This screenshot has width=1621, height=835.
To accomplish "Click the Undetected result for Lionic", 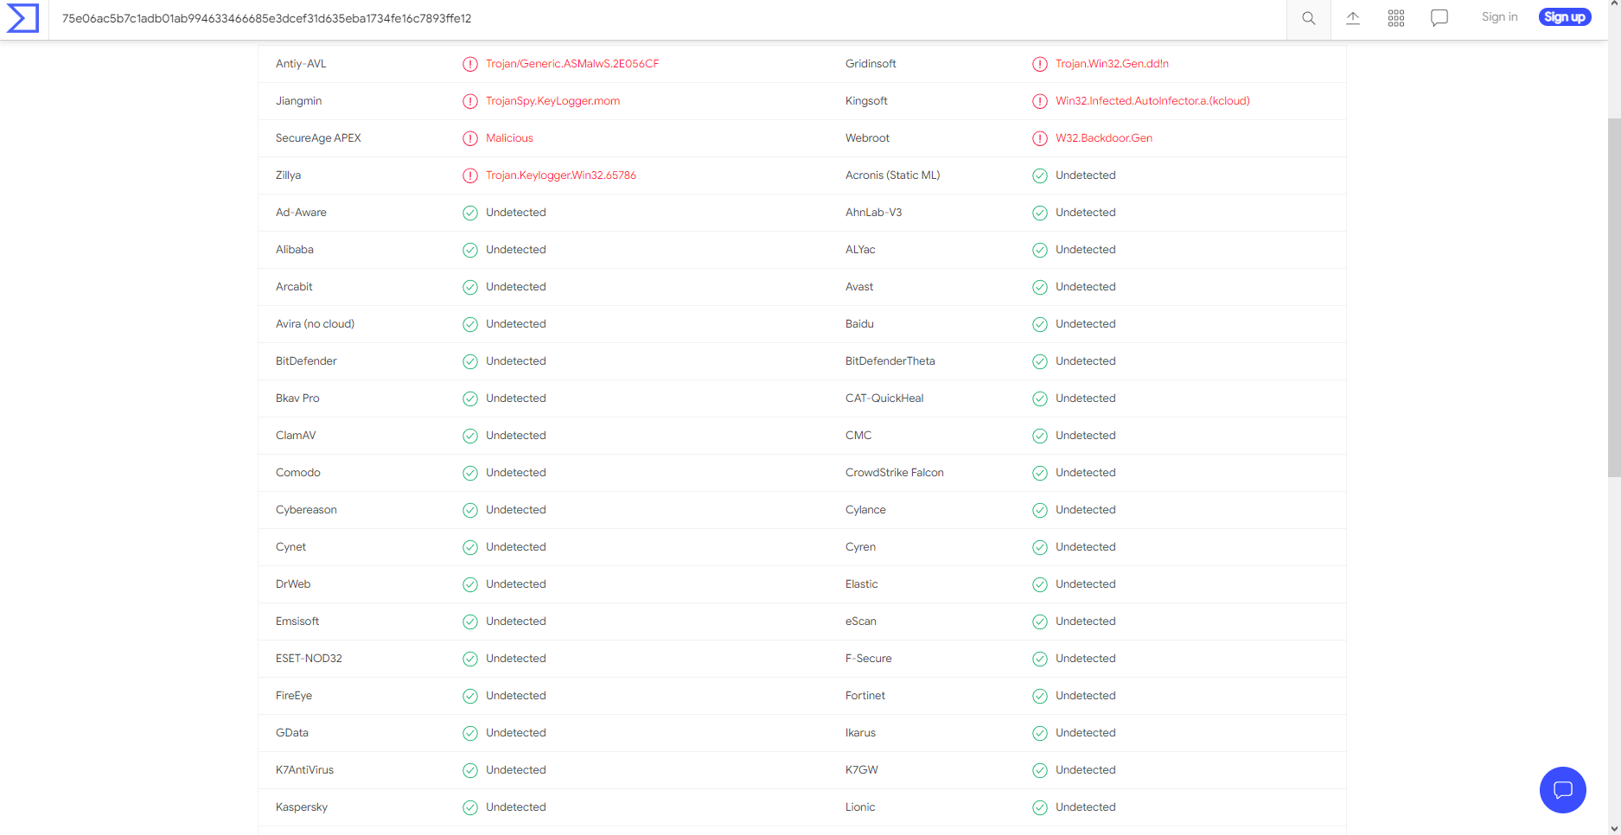I will (1085, 807).
